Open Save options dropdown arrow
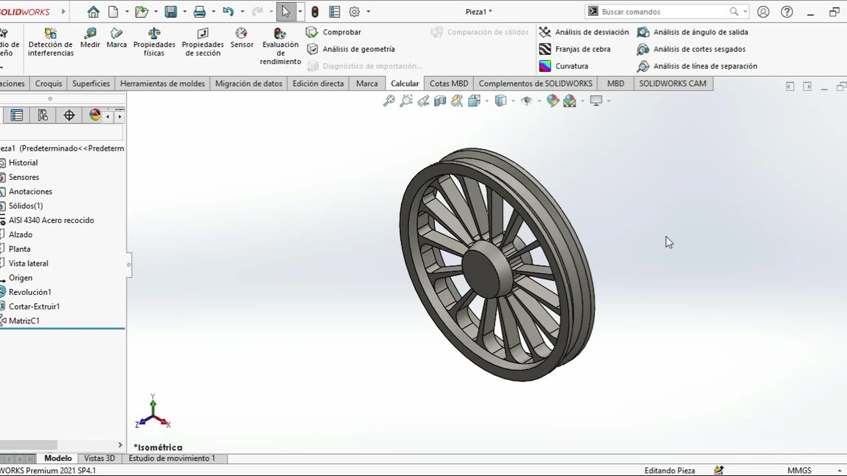Screen dimensions: 847x476 (x=184, y=11)
